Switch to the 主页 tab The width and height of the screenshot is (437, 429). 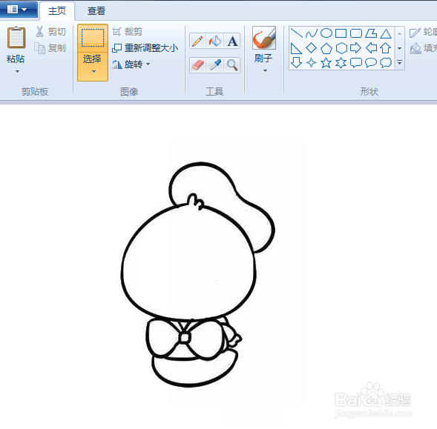click(57, 11)
